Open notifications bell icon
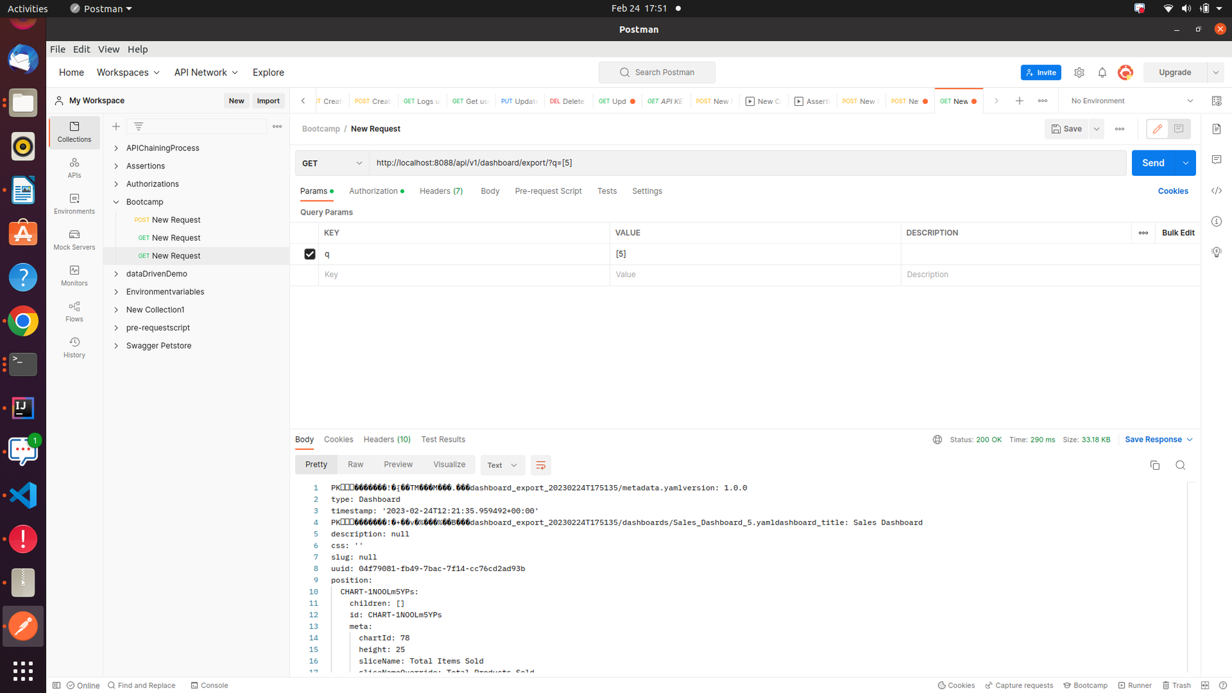Screen dimensions: 1232x693 click(x=1102, y=73)
